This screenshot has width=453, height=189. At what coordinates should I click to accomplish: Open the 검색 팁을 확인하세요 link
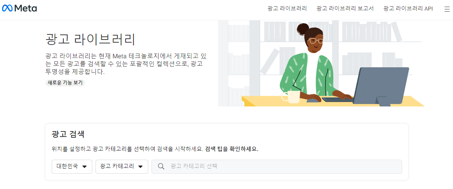[232, 149]
